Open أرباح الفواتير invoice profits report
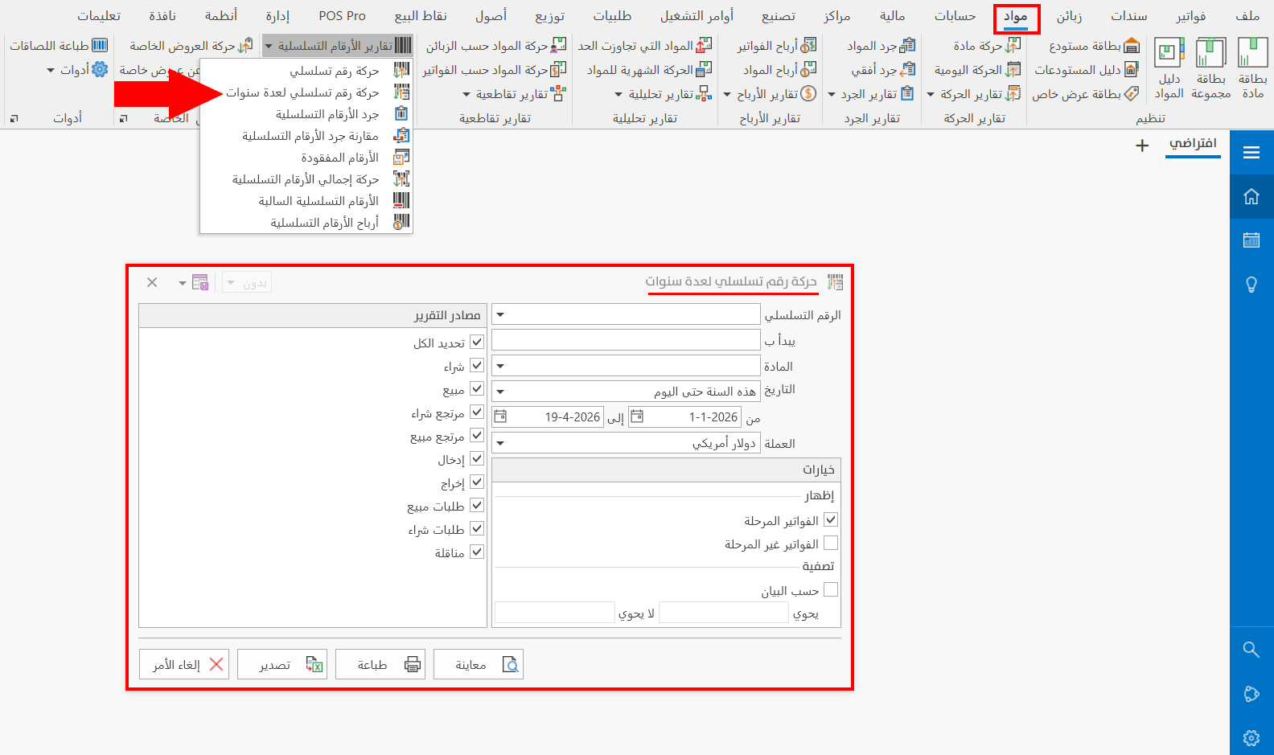This screenshot has height=755, width=1274. pyautogui.click(x=777, y=46)
